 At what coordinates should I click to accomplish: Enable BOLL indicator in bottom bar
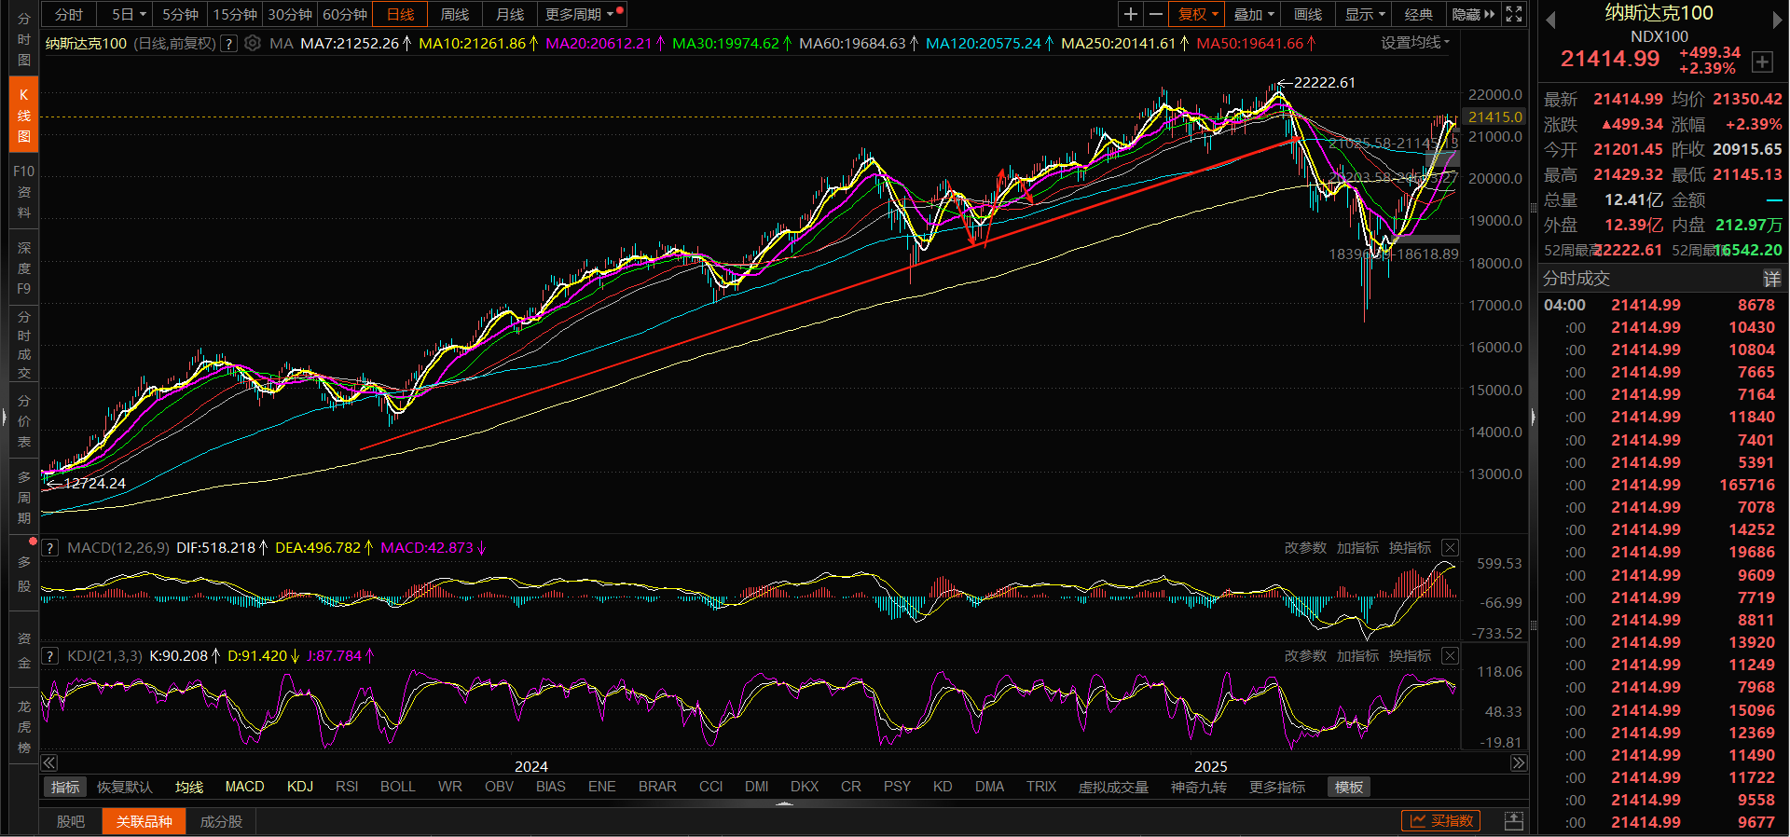pyautogui.click(x=398, y=788)
